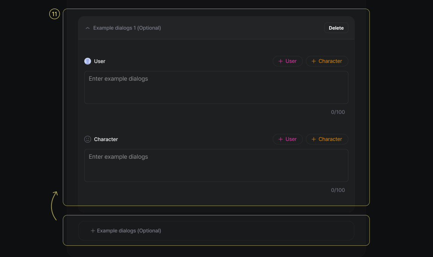Click the 0/100 counter under User field
The width and height of the screenshot is (433, 257).
[x=337, y=112]
